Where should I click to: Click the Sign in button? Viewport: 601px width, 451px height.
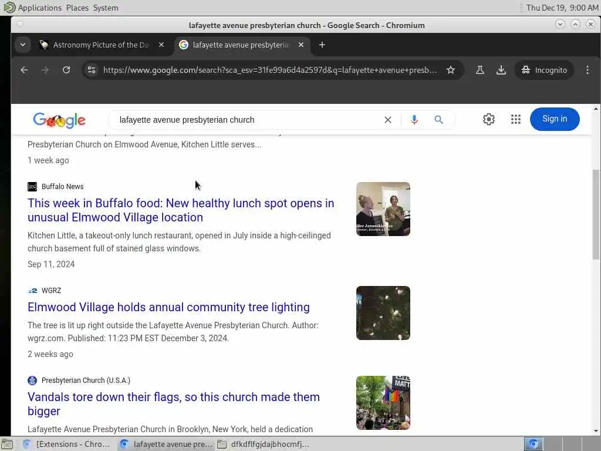555,119
